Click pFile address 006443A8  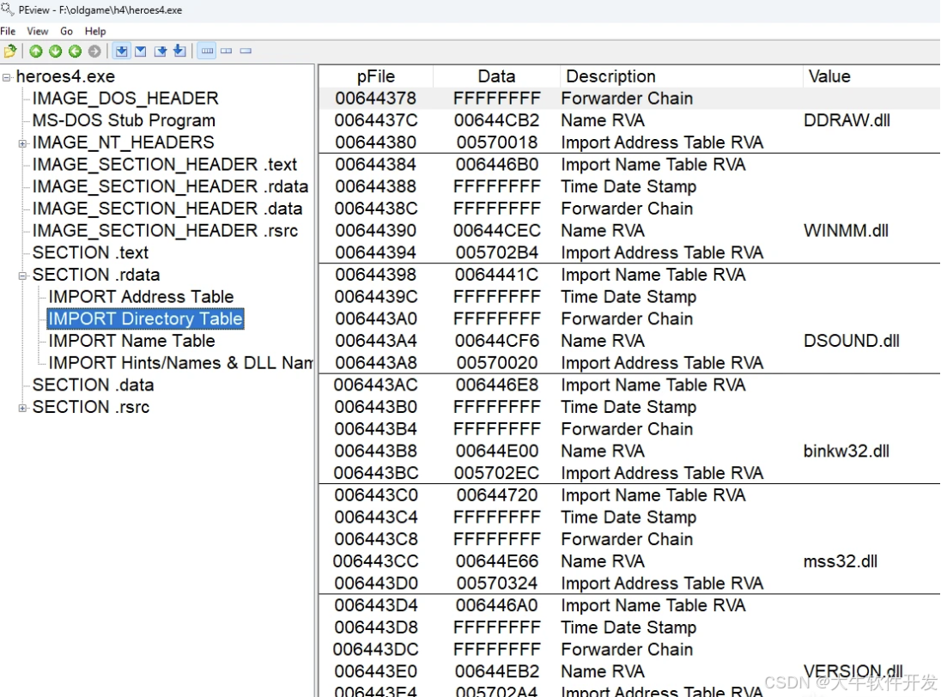pyautogui.click(x=376, y=363)
